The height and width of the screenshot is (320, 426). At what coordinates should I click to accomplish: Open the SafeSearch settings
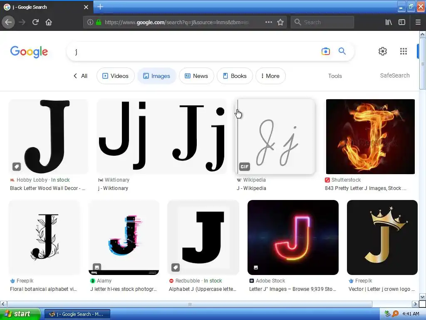coord(395,75)
